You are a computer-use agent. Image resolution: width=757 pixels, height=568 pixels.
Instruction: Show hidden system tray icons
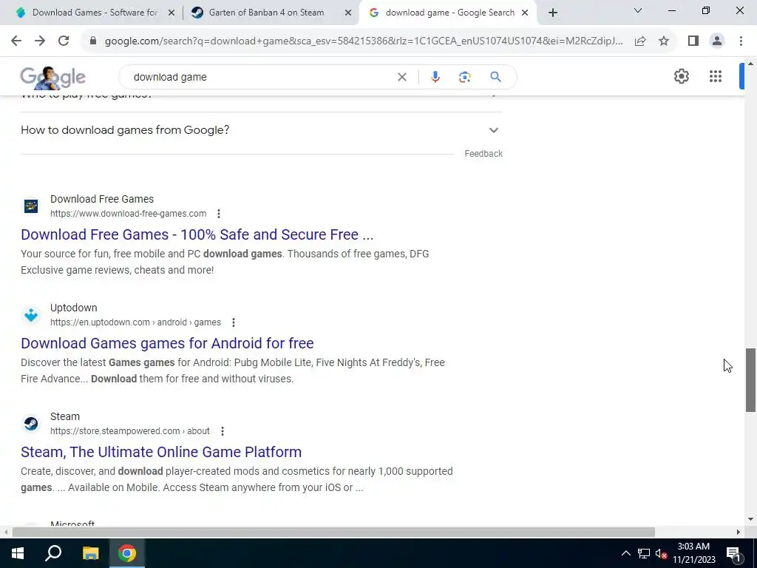625,553
